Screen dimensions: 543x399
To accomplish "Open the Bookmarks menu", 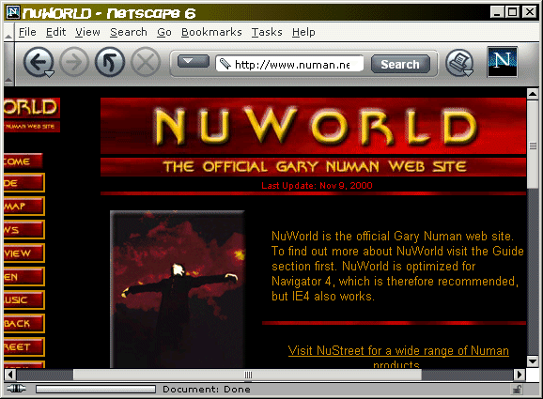I will pyautogui.click(x=211, y=32).
